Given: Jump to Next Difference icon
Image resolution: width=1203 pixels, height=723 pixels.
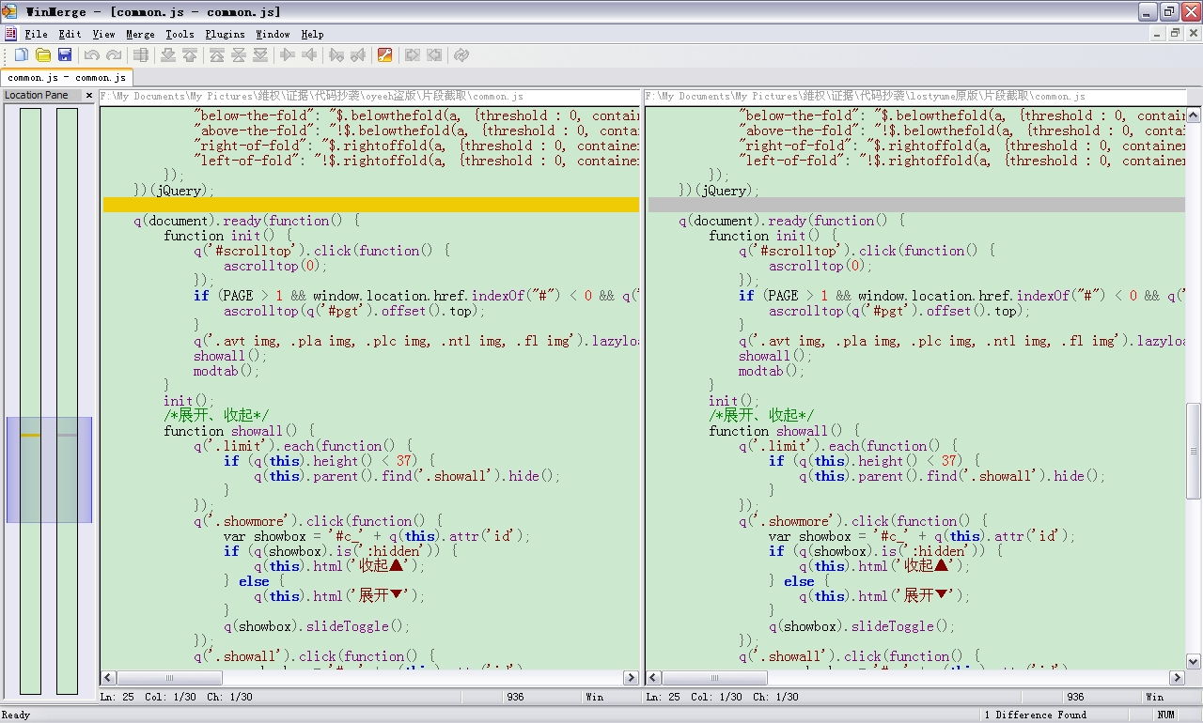Looking at the screenshot, I should (x=168, y=55).
